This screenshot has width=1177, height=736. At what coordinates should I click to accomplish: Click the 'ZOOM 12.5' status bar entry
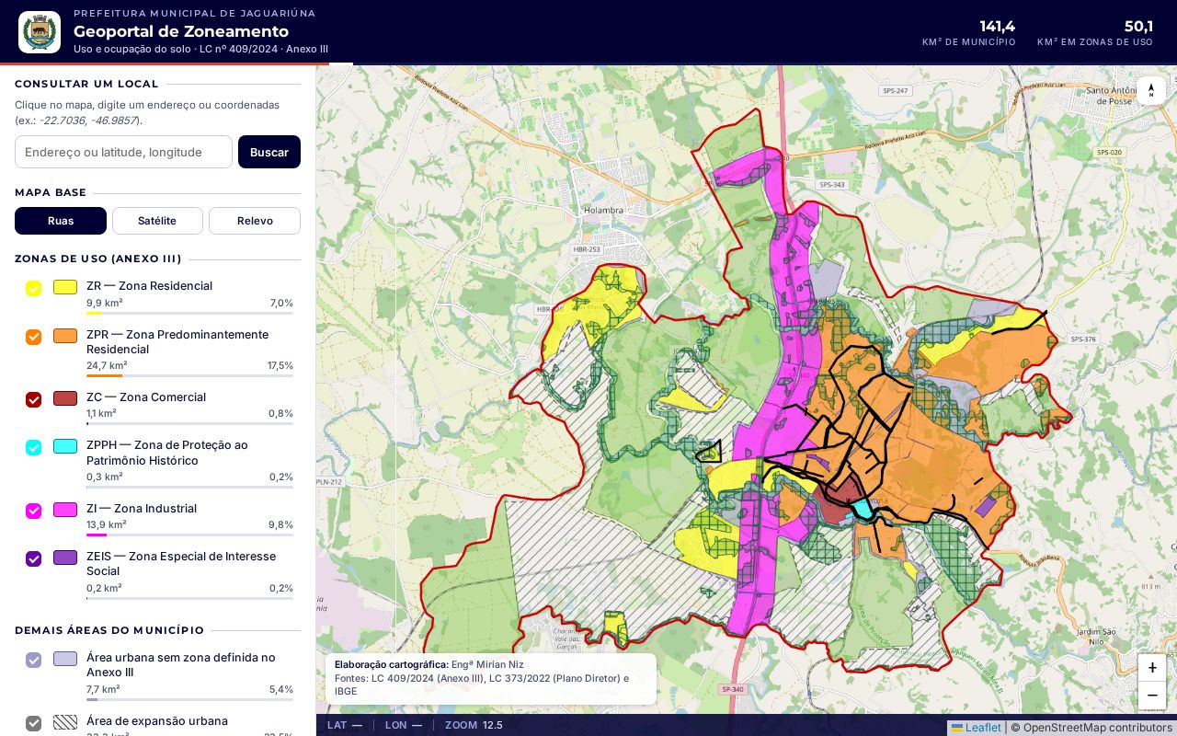point(474,725)
